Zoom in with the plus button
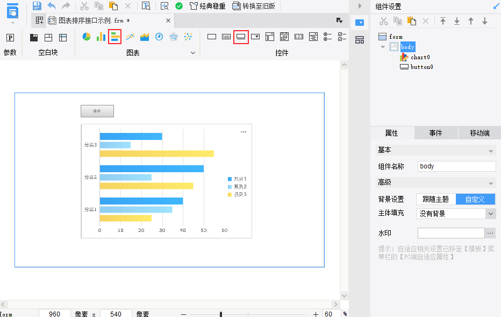The width and height of the screenshot is (501, 317). tap(316, 314)
